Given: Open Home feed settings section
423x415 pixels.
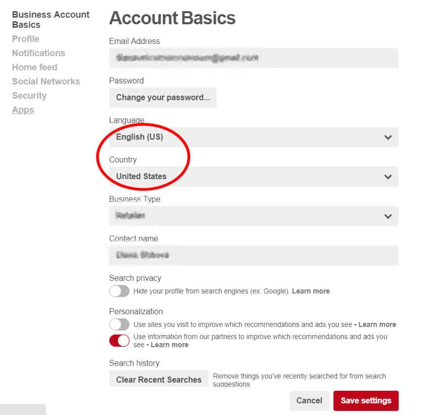Looking at the screenshot, I should [x=34, y=67].
